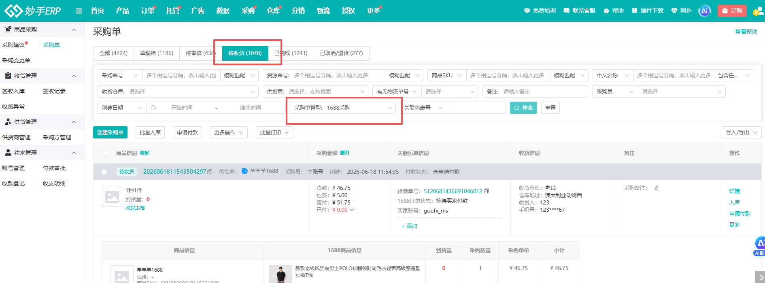Collapse the 商品采购 sidebar section
Viewport: 765px width, 283px height.
coord(74,30)
